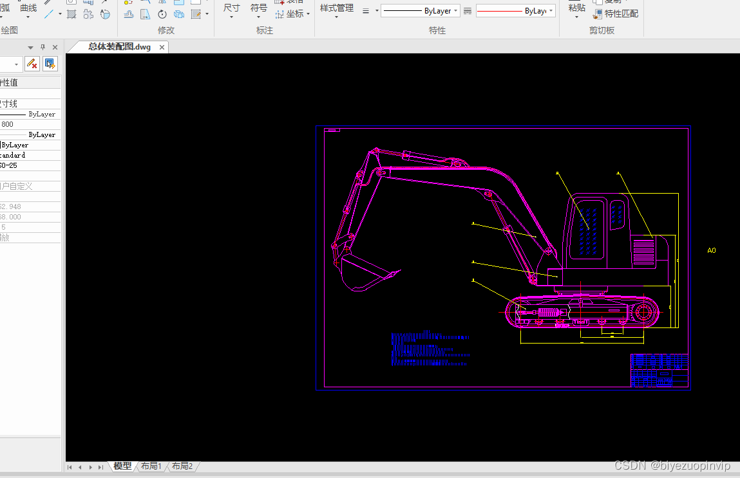Click the 0-25 dimension style value

click(8, 165)
